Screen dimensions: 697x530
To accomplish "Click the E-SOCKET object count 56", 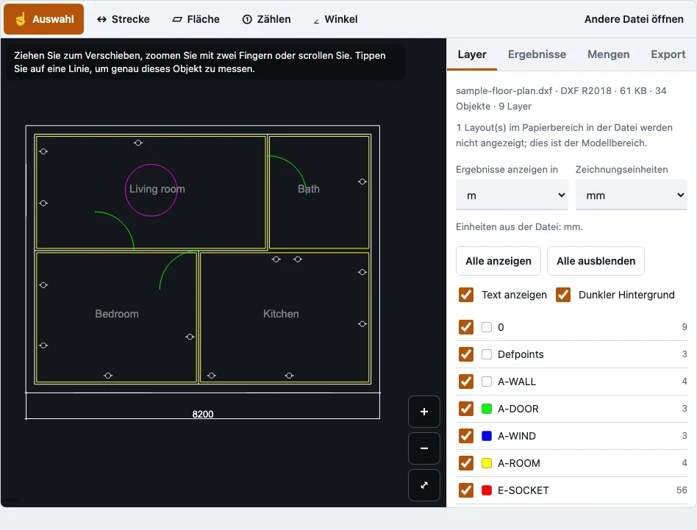I will pyautogui.click(x=682, y=490).
